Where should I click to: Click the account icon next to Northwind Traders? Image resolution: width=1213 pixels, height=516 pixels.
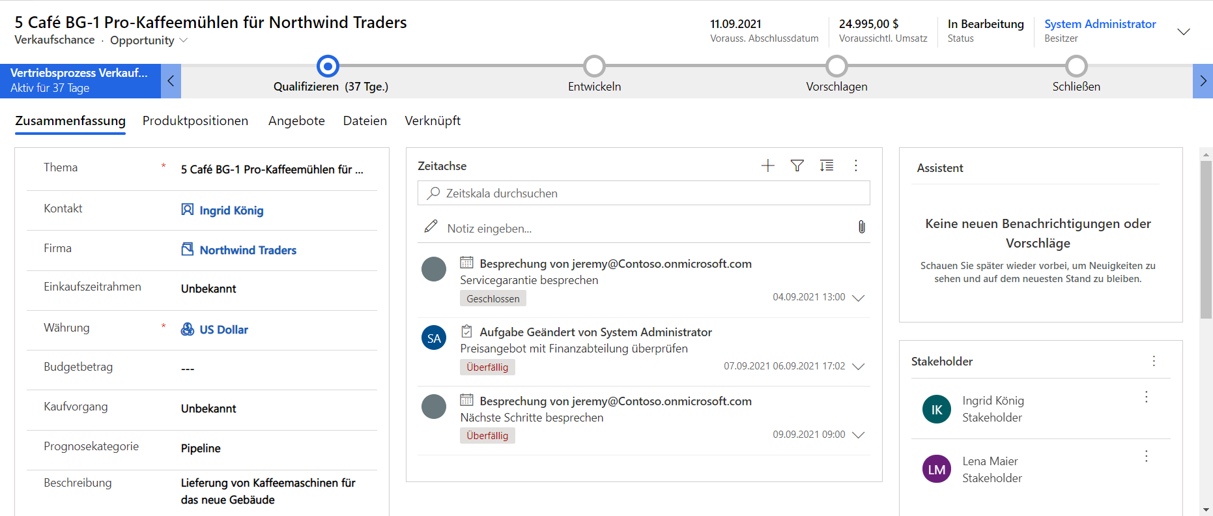point(188,249)
